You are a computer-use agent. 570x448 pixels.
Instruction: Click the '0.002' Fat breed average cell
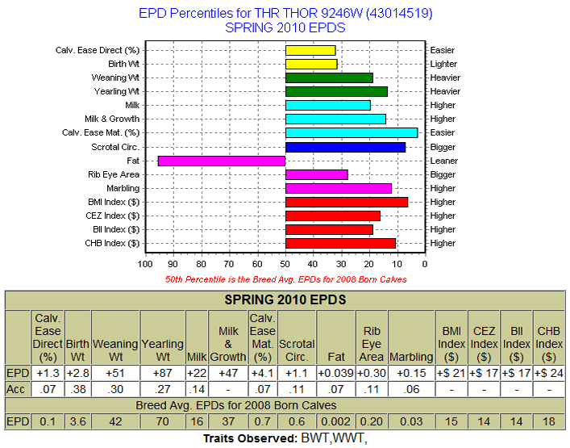coord(335,421)
